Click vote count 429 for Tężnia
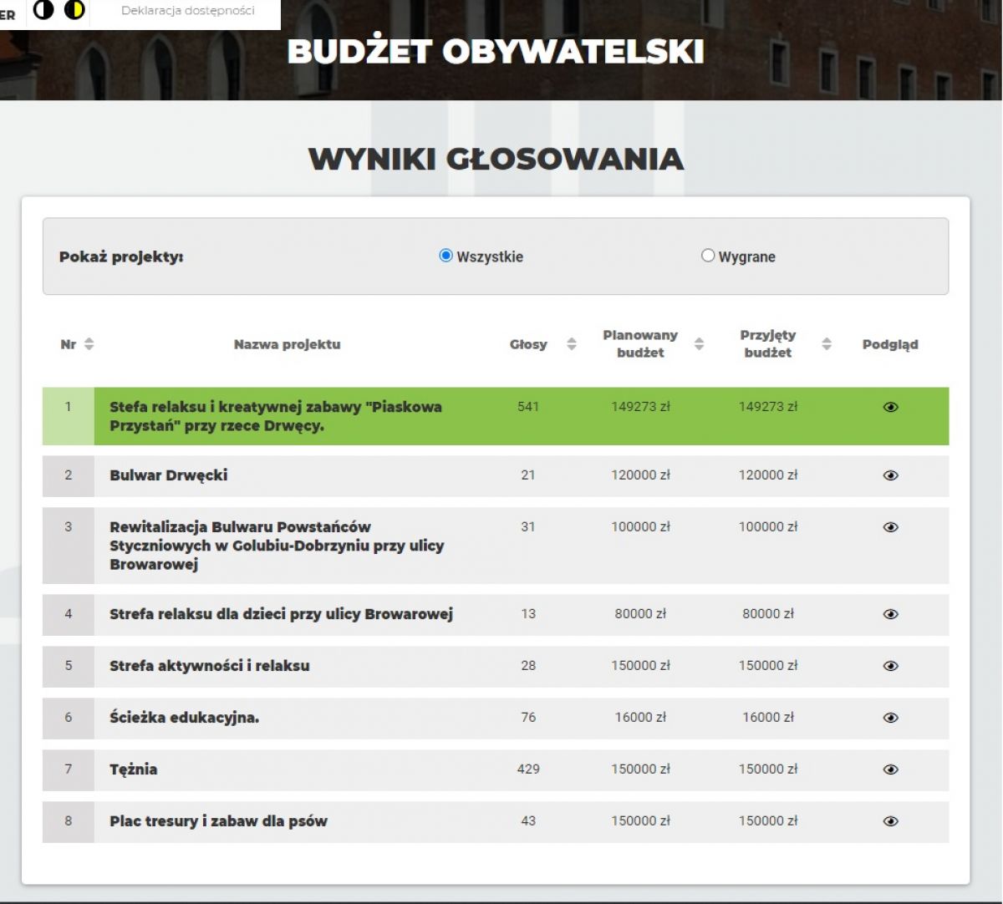Viewport: 1003px width, 904px height. [528, 769]
